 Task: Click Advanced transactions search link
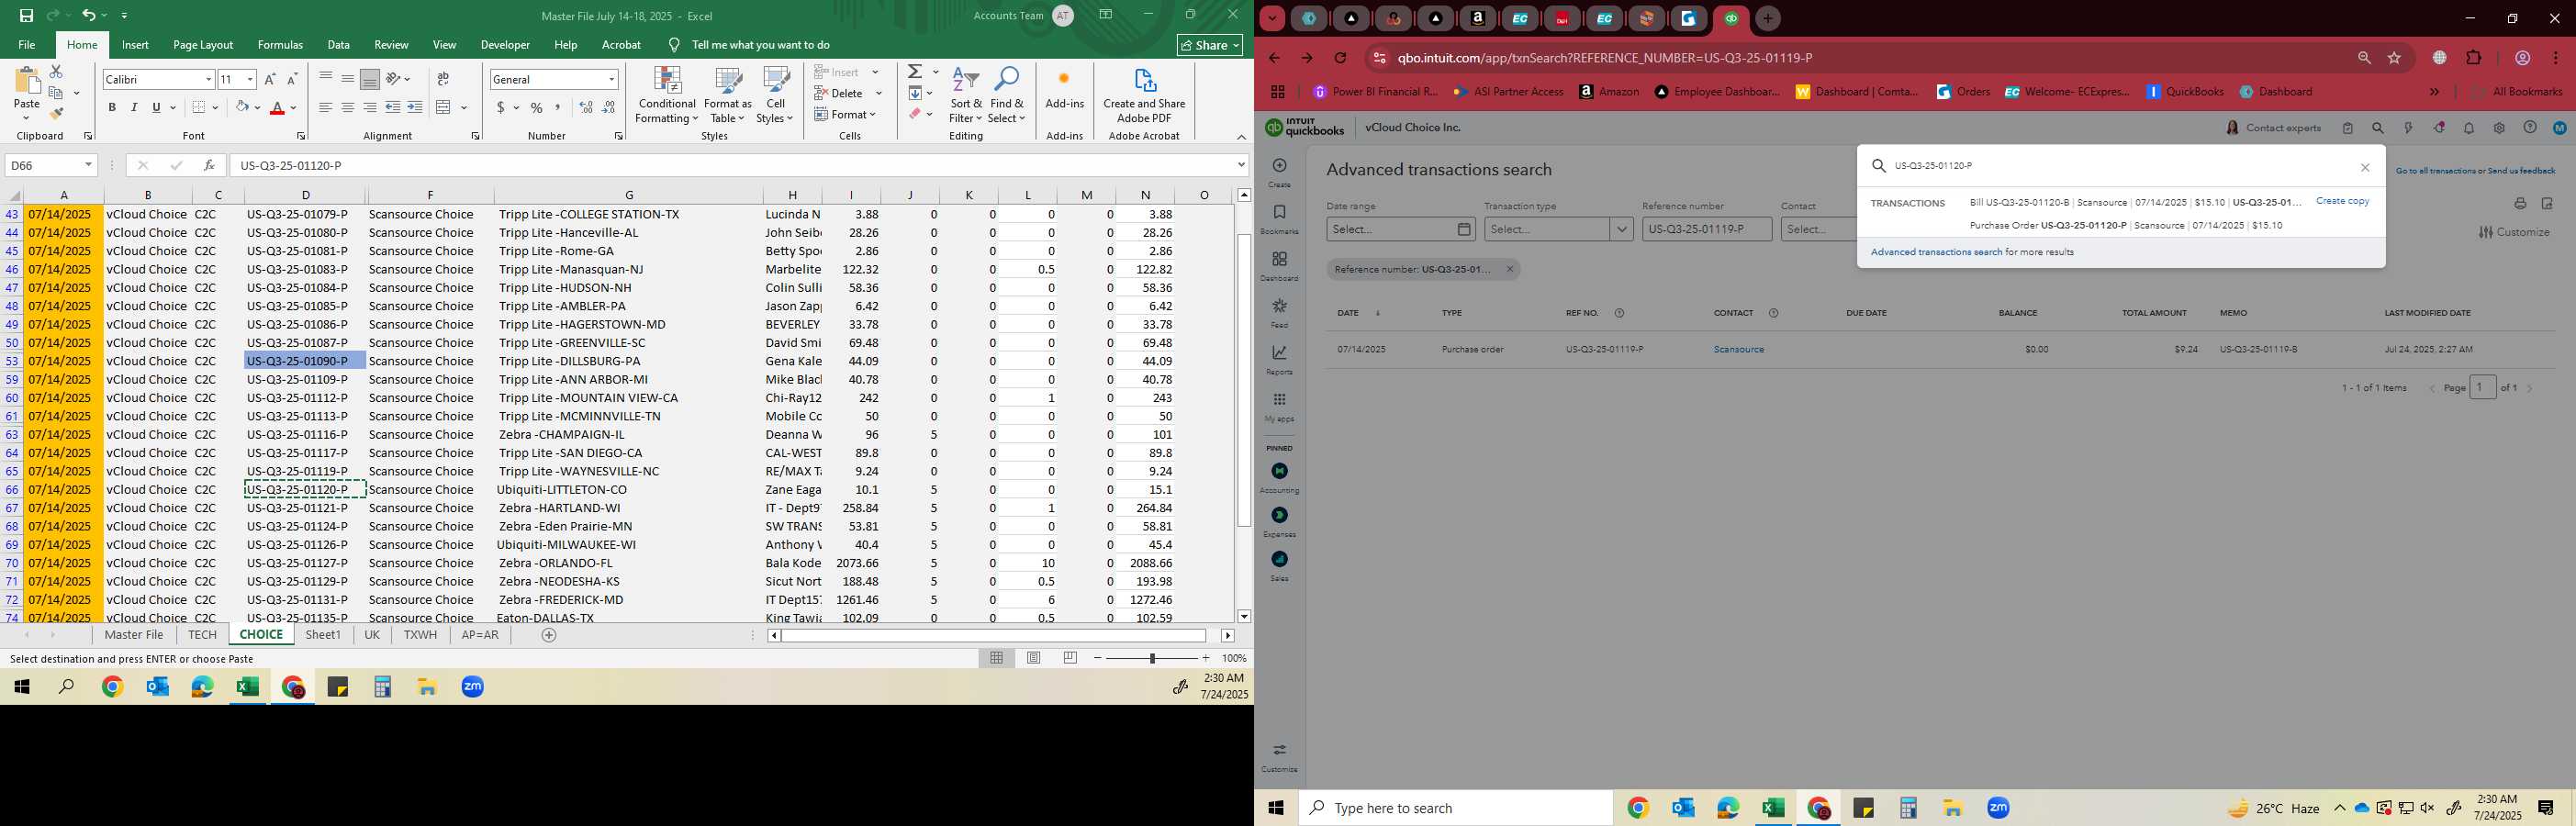[x=1936, y=252]
